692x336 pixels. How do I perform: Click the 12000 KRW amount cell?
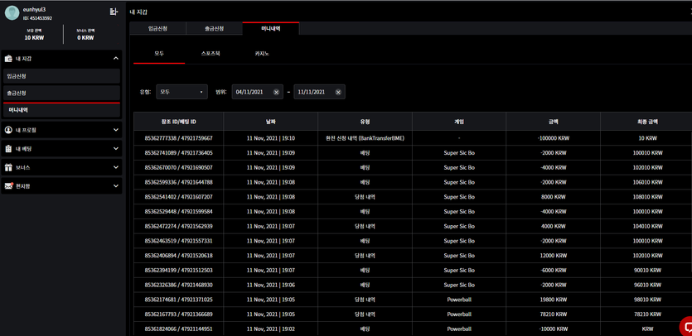point(553,255)
